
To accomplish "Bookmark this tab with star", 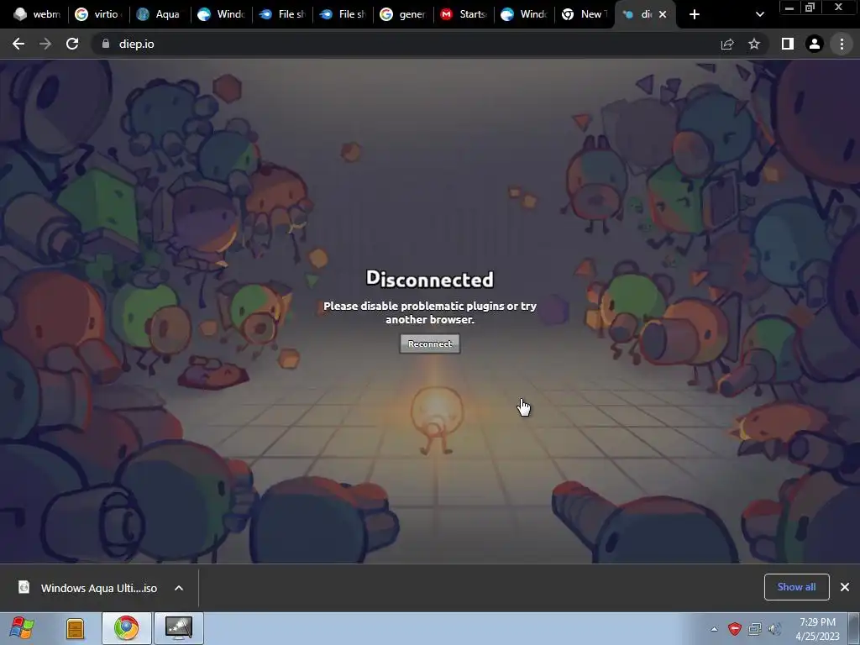I will click(x=754, y=44).
